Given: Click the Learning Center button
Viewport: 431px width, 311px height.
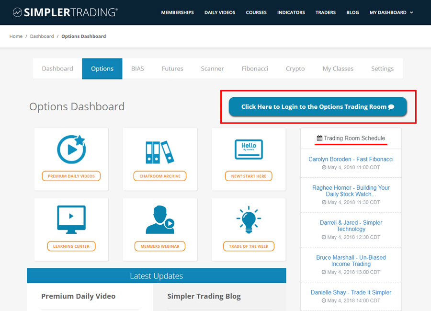Looking at the screenshot, I should click(71, 246).
